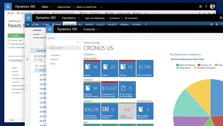Image resolution: width=223 pixels, height=126 pixels.
Task: Click Litware, Inc. legend swatch
Action: click(x=199, y=65)
